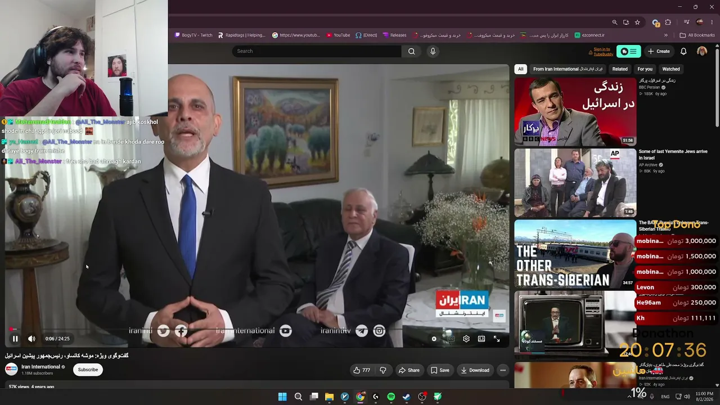
Task: Pause the YouTube video playback
Action: pyautogui.click(x=15, y=339)
